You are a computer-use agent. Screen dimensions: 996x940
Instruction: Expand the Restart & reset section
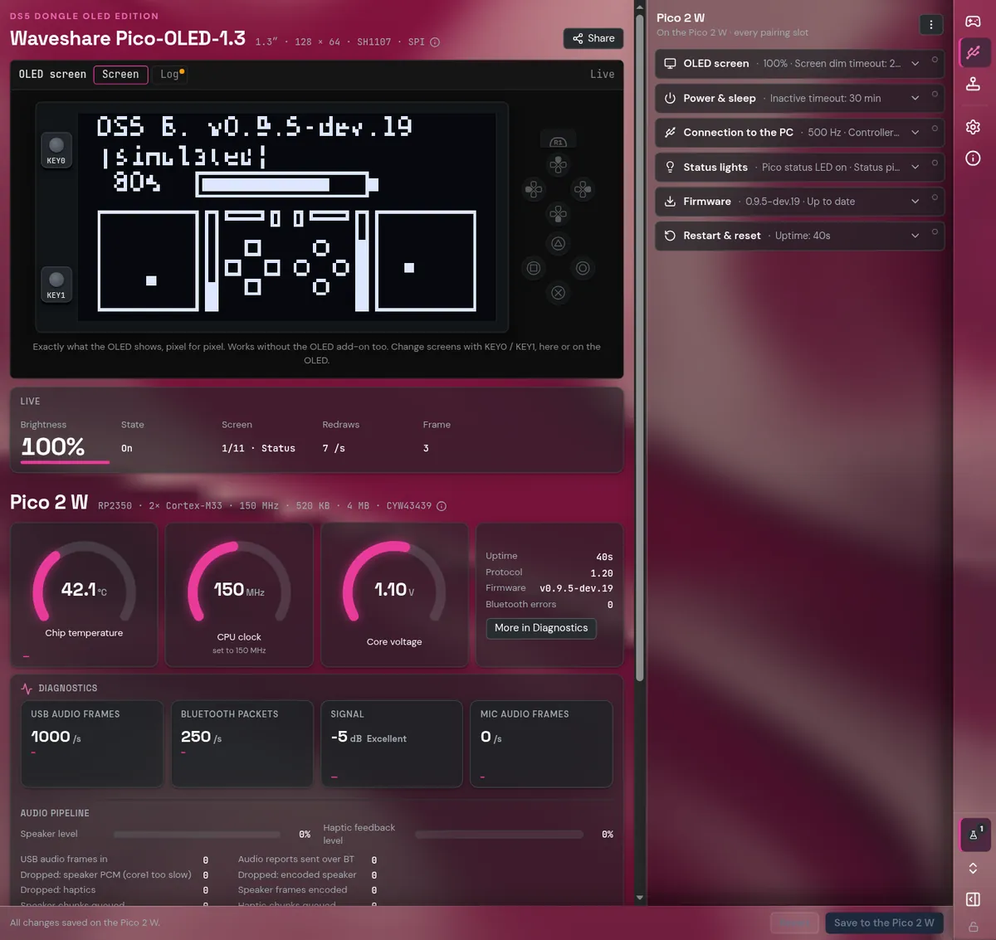click(799, 236)
